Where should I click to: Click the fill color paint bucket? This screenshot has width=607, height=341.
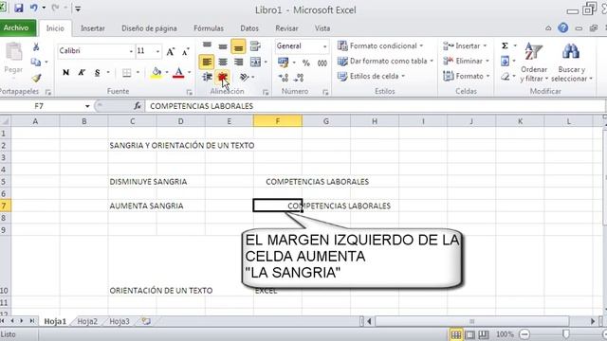click(156, 73)
